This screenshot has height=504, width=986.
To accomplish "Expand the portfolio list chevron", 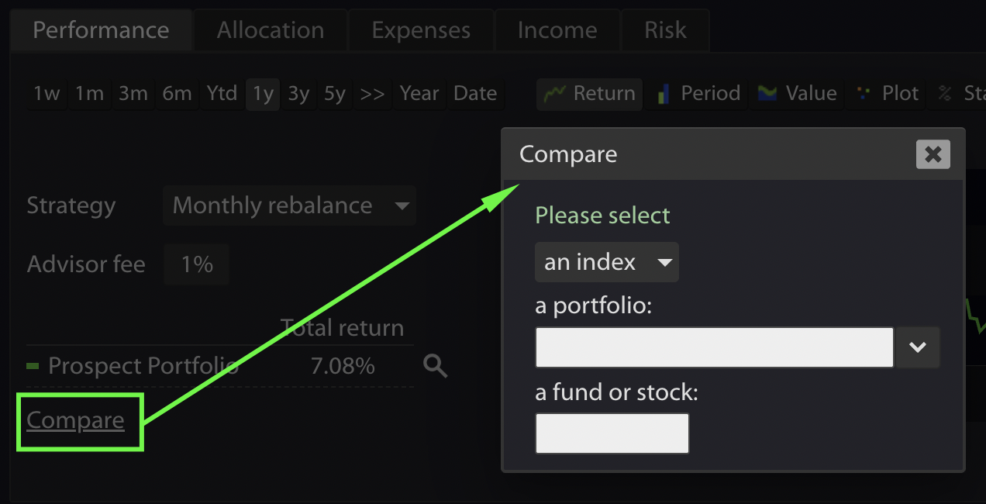I will point(918,347).
